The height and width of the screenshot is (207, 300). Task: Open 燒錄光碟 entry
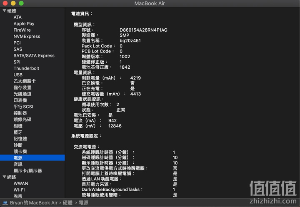pyautogui.click(x=22, y=120)
